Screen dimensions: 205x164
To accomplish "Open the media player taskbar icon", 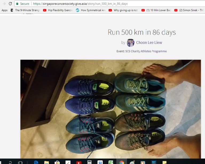I will [x=143, y=163].
